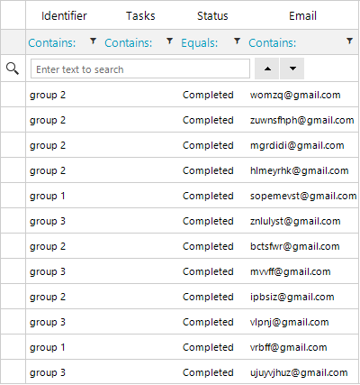Image resolution: width=360 pixels, height=385 pixels.
Task: Change the Status 'Equals:' filter condition
Action: click(199, 43)
